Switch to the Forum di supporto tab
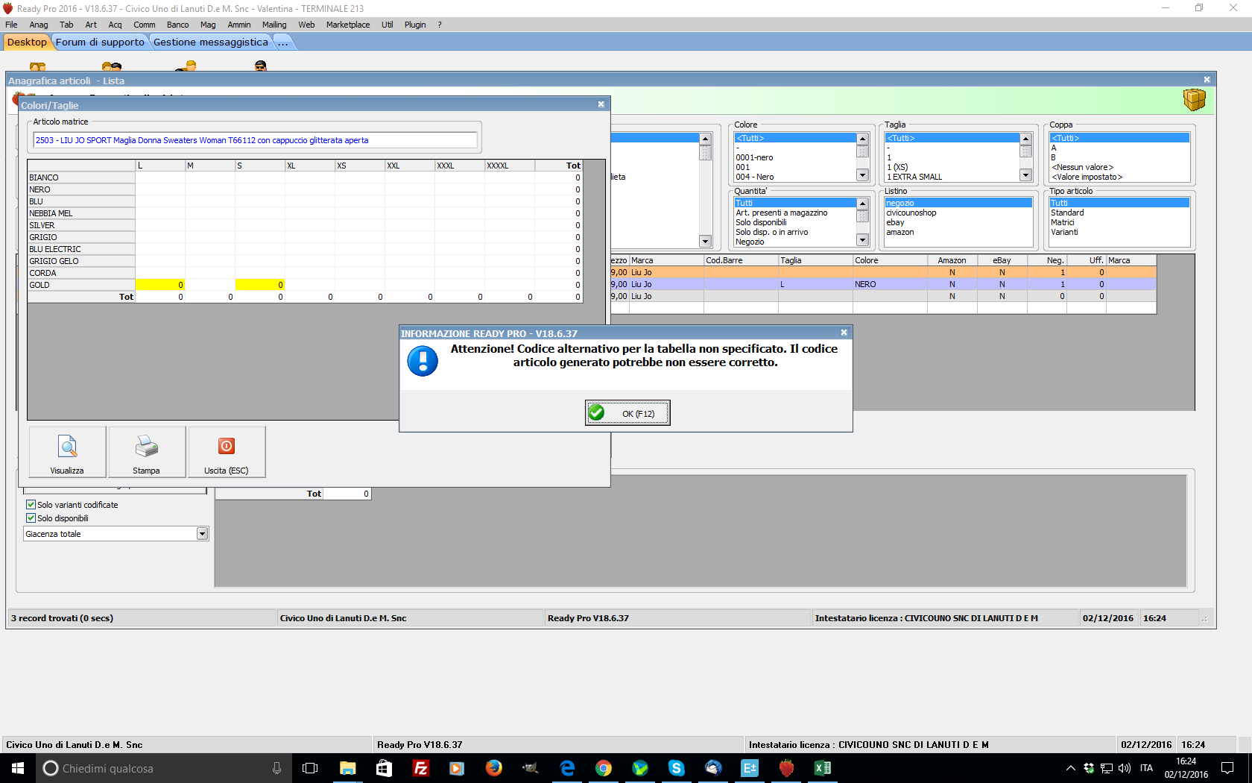 [x=100, y=43]
